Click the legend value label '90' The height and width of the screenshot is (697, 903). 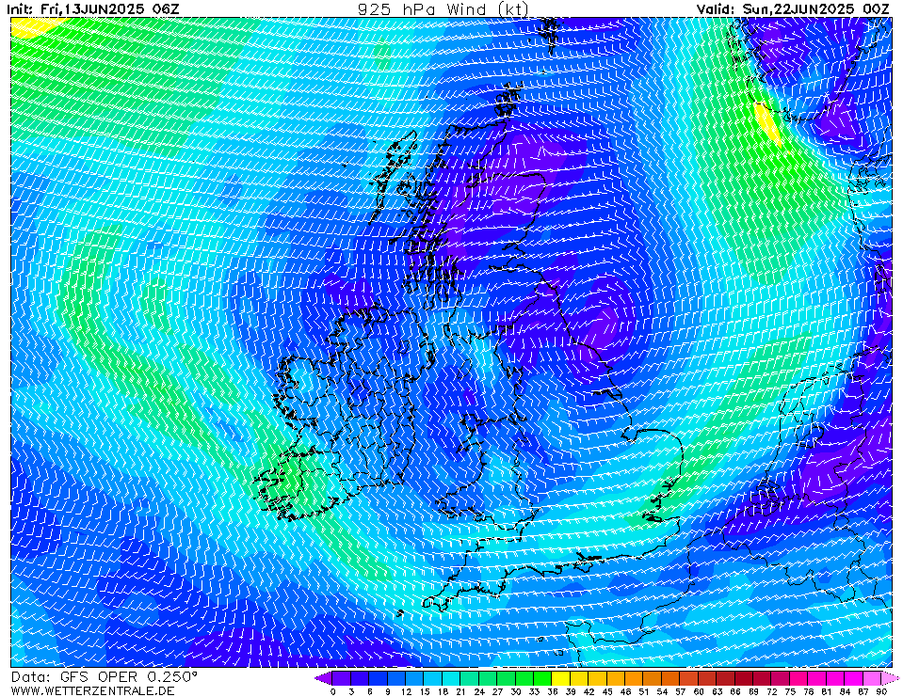tap(881, 691)
